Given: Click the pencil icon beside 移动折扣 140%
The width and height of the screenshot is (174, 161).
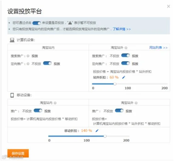Looking at the screenshot, I should pyautogui.click(x=97, y=131).
